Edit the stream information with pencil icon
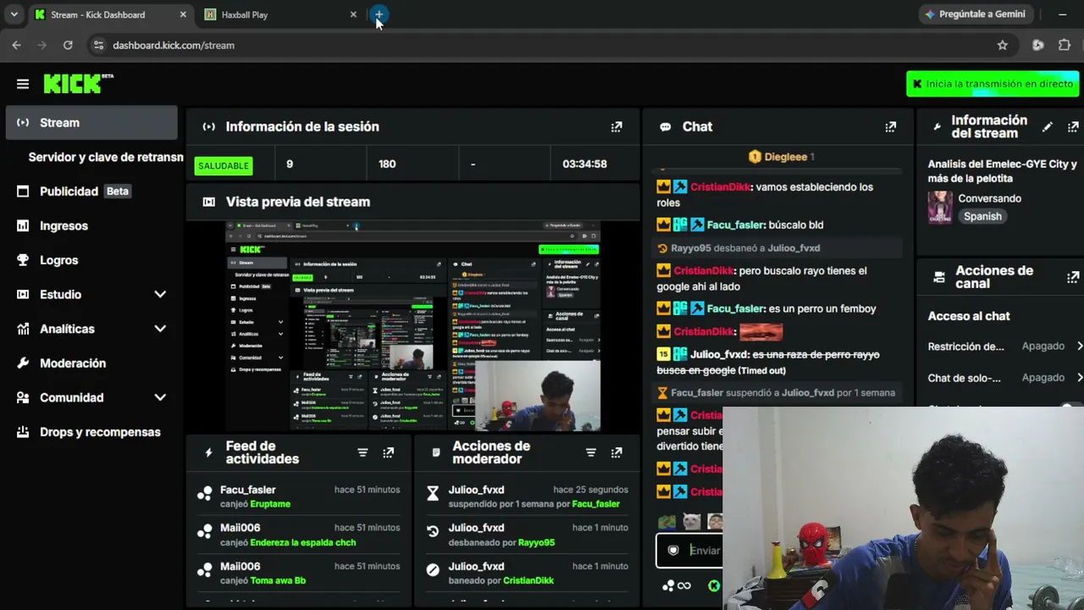Screen dimensions: 1084x610 (1048, 126)
